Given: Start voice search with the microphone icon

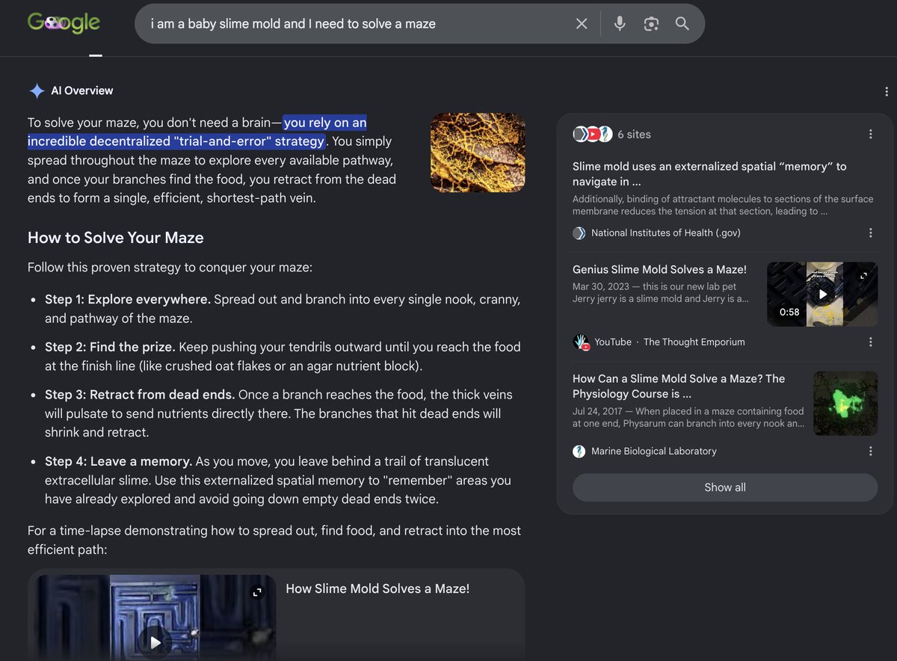Looking at the screenshot, I should coord(620,24).
